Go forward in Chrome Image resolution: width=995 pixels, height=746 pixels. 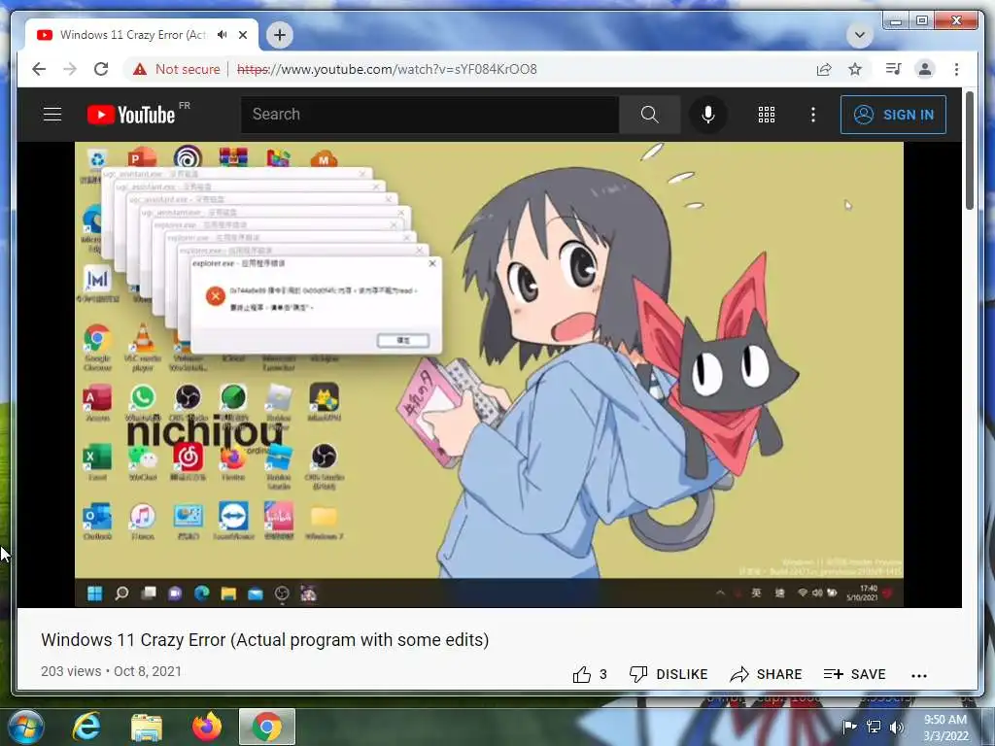coord(70,69)
